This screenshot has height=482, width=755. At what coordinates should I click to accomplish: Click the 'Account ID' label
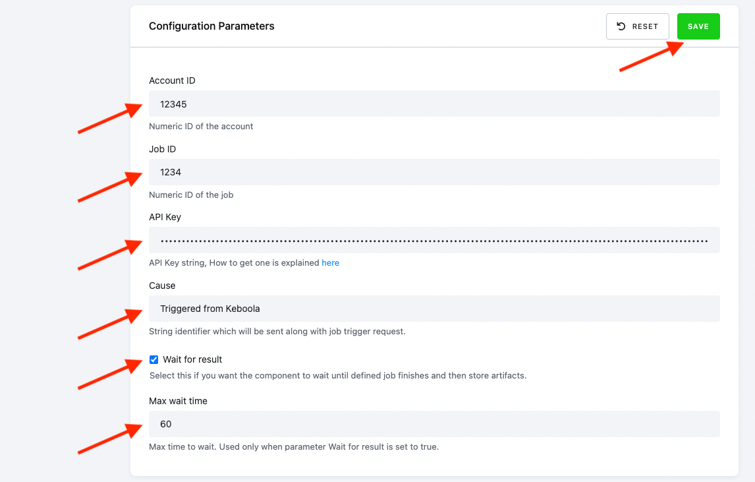pyautogui.click(x=172, y=80)
